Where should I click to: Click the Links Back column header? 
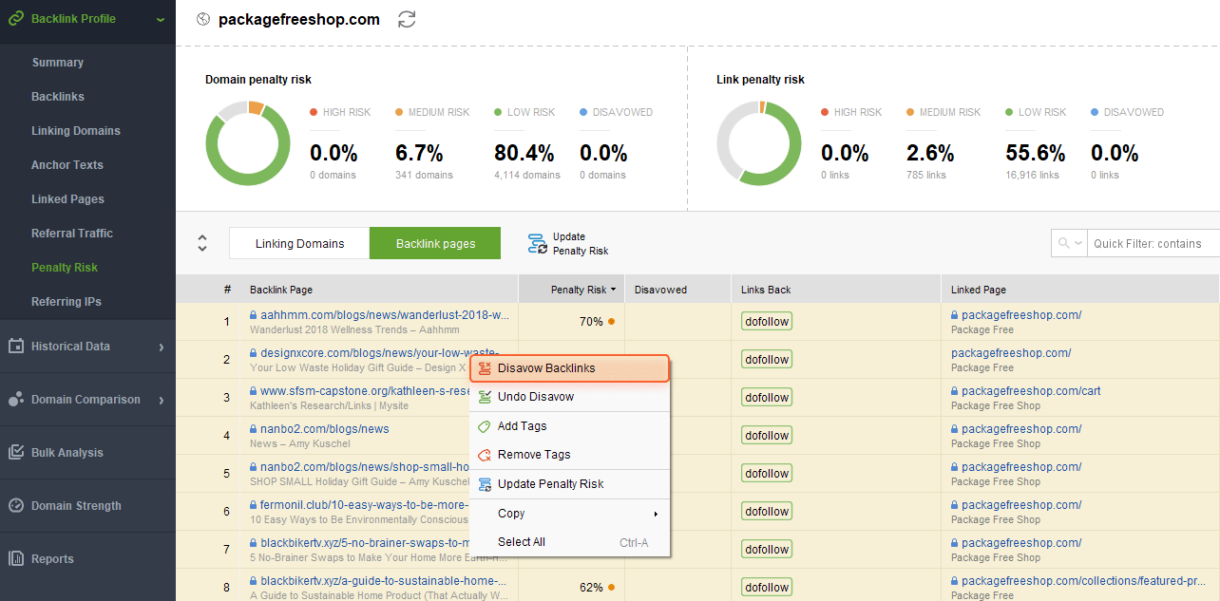(x=836, y=290)
